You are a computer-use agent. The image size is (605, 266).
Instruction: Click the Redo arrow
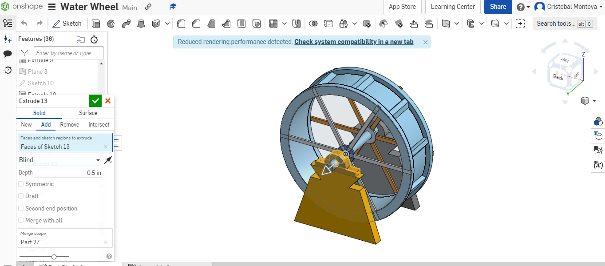[x=40, y=24]
